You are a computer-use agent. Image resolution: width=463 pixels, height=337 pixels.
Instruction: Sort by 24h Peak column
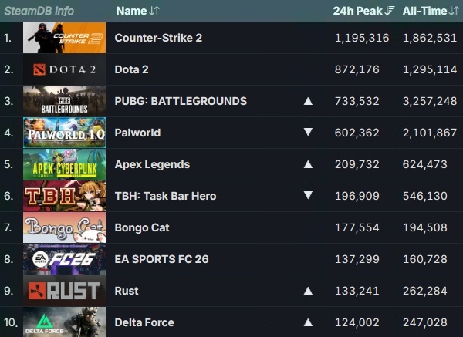[x=363, y=11]
